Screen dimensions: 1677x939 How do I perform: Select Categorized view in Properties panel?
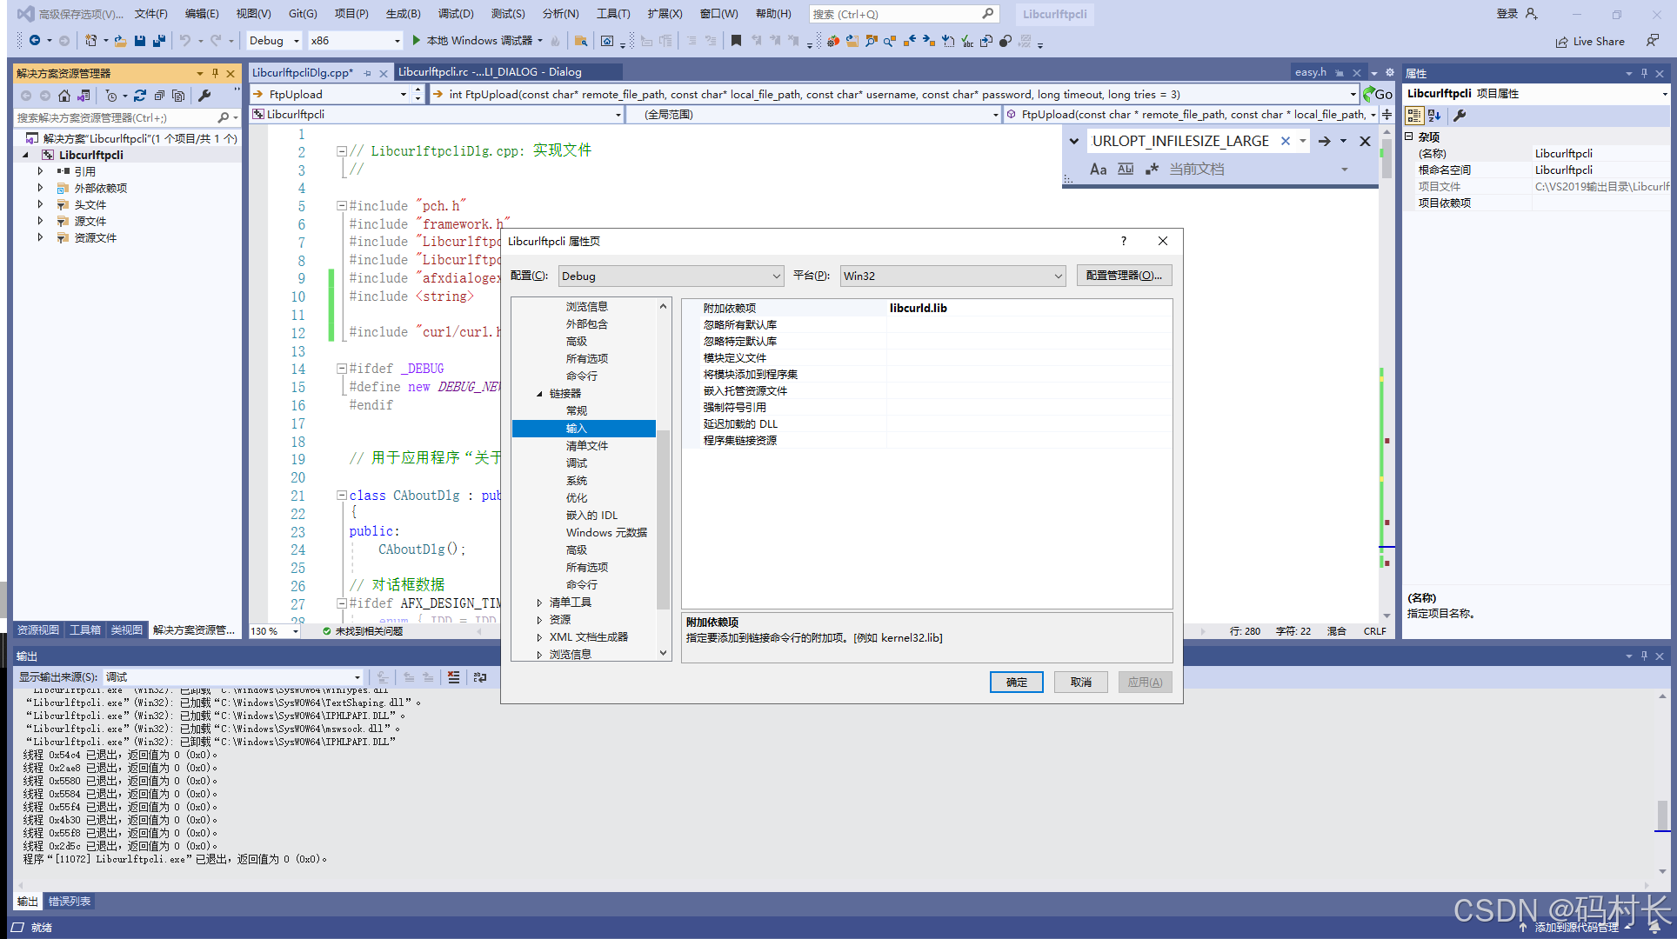1414,116
